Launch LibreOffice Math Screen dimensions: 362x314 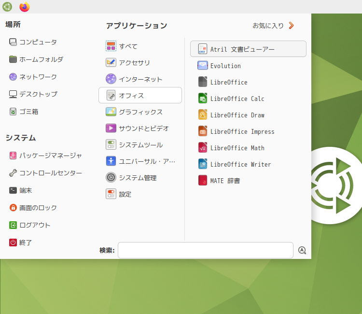point(248,148)
